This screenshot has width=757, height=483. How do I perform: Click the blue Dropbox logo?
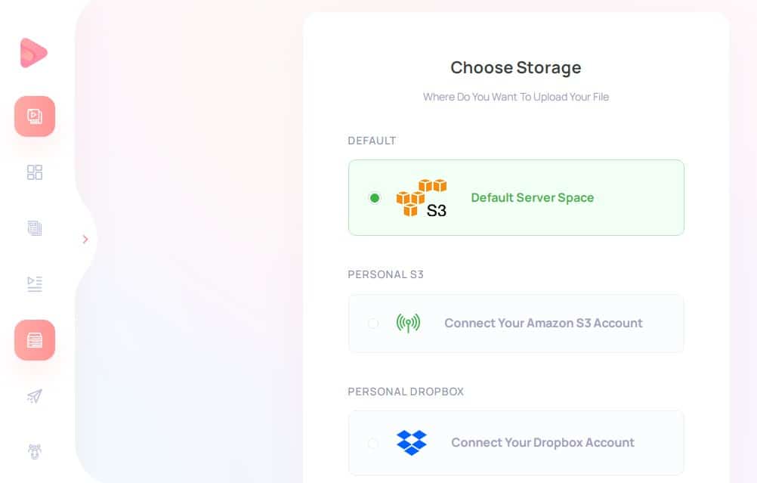pyautogui.click(x=411, y=442)
